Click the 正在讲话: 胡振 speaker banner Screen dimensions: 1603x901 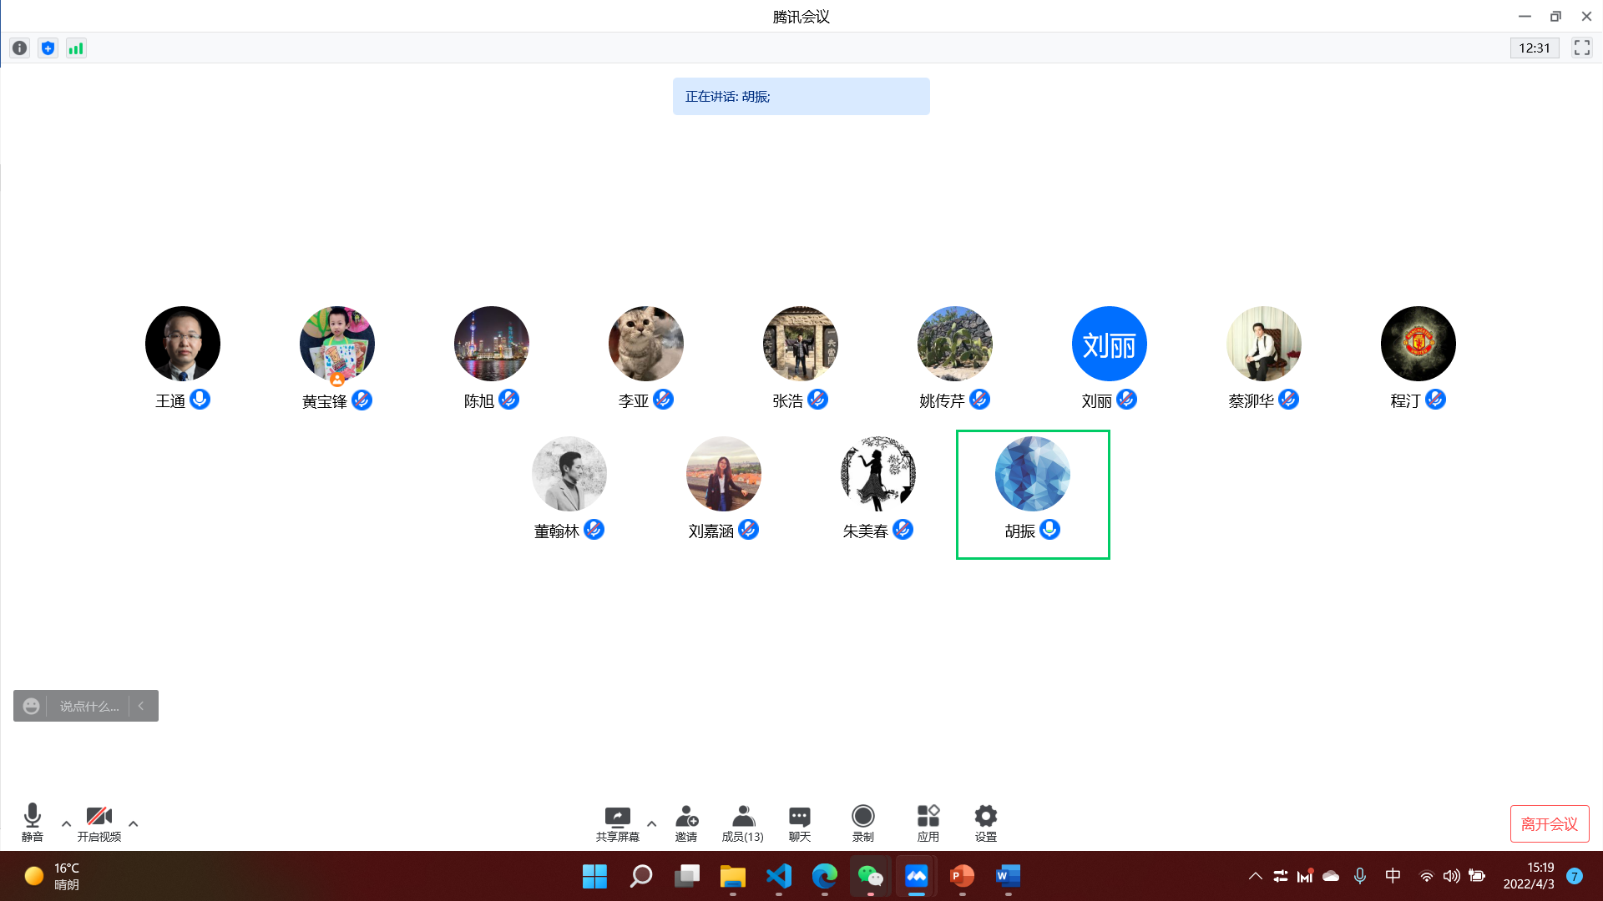point(801,96)
